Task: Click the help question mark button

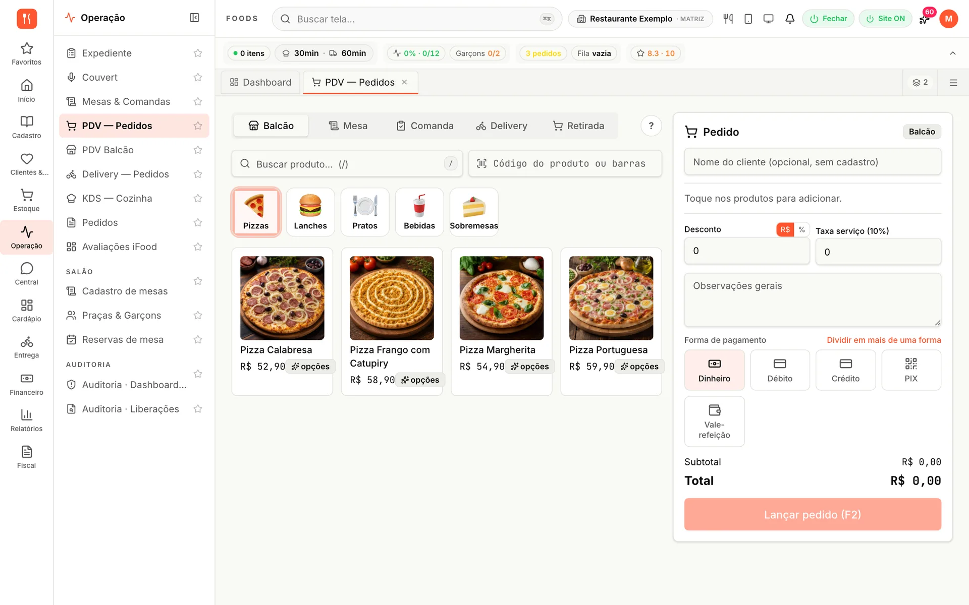Action: 651,126
